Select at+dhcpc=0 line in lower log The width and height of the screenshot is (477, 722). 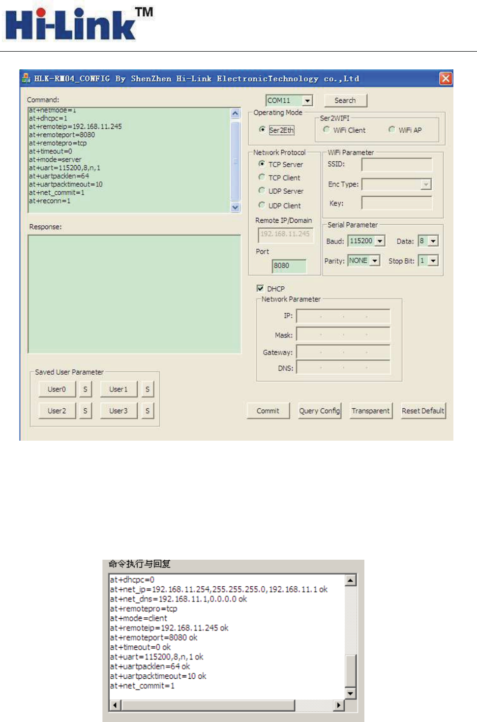132,580
